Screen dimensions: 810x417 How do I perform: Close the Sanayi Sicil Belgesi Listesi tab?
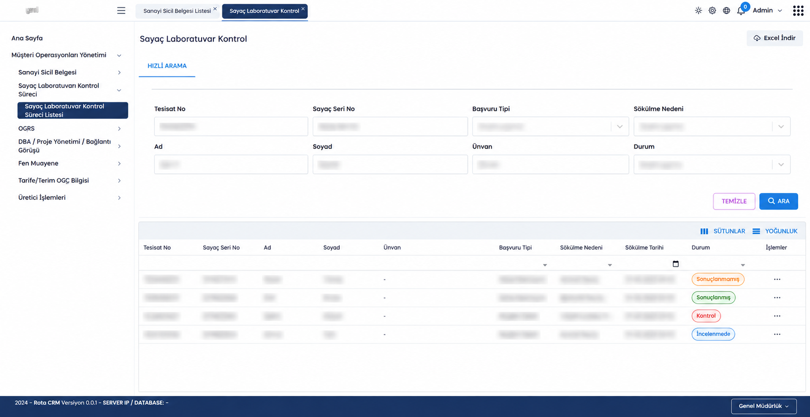point(215,9)
